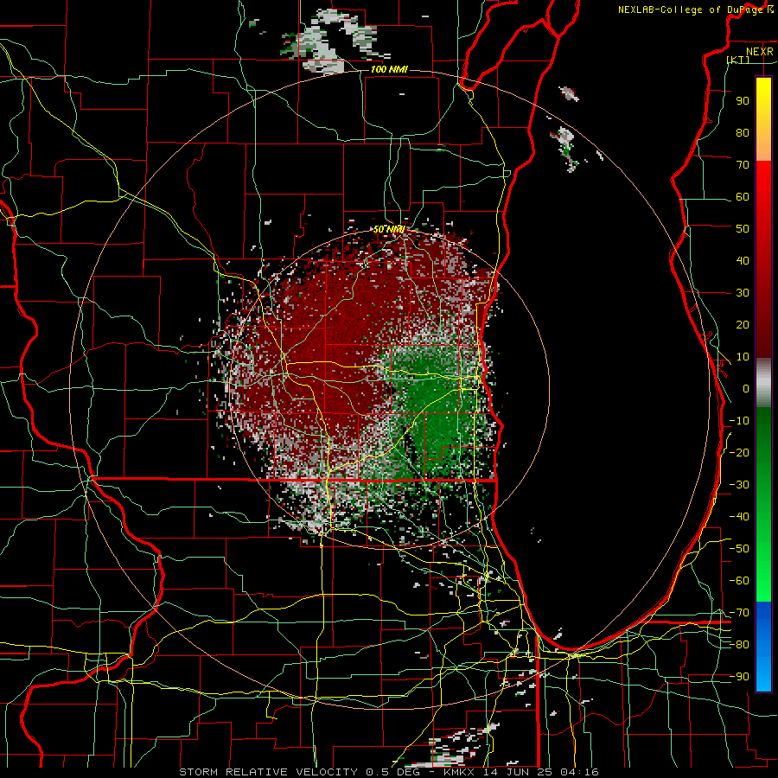The image size is (778, 778).
Task: Click the positive 90 knot scale label
Action: coord(743,101)
